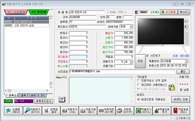Click product list scroll up arrow
Image resolution: width=195 pixels, height=121 pixels.
point(51,18)
